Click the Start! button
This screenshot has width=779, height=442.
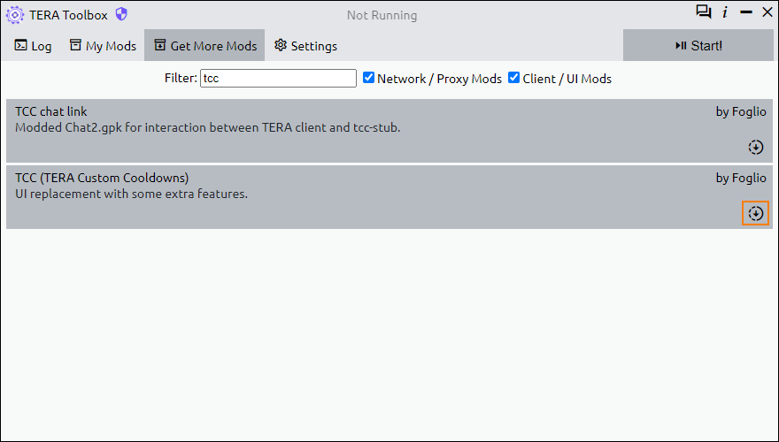click(x=698, y=46)
